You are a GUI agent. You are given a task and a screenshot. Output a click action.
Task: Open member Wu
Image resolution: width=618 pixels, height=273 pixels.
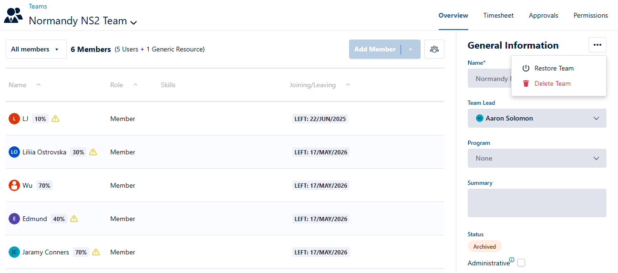[27, 185]
